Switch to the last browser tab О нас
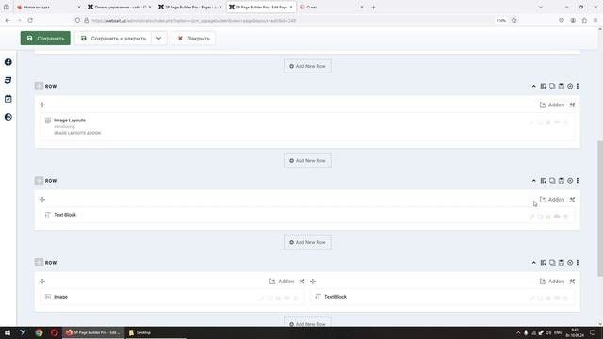The height and width of the screenshot is (339, 603). [331, 7]
